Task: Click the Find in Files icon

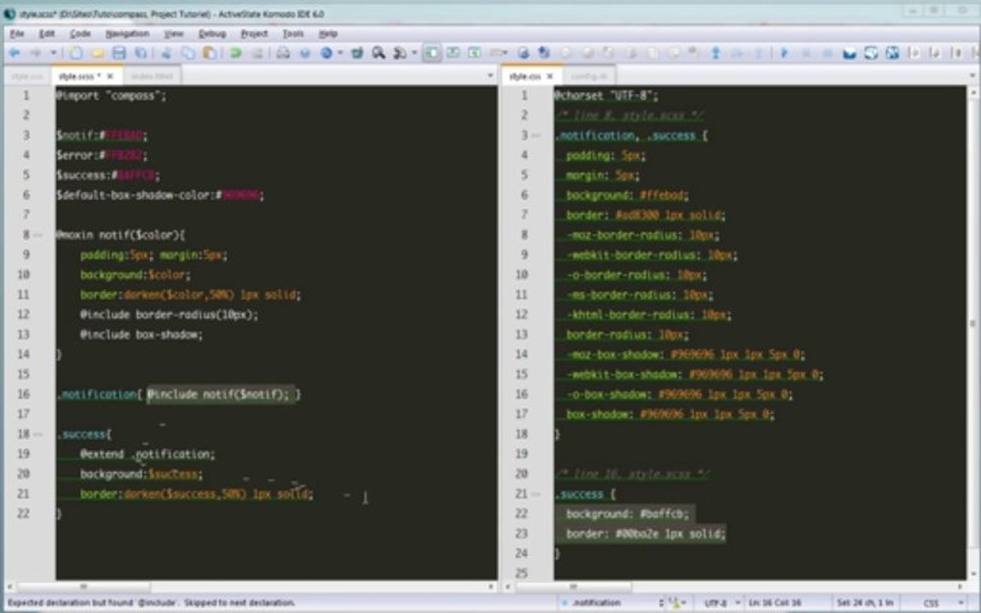Action: click(399, 53)
